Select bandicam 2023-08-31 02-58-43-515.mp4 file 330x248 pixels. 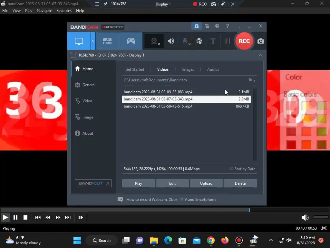(x=186, y=106)
